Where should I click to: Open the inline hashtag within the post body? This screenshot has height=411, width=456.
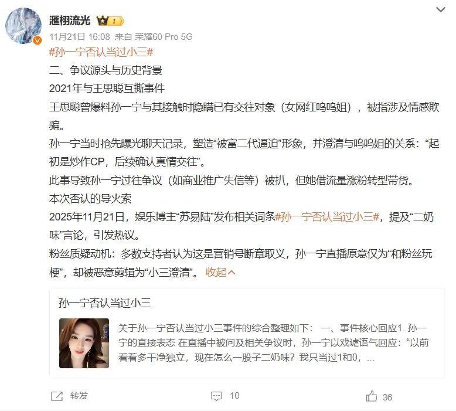point(327,217)
